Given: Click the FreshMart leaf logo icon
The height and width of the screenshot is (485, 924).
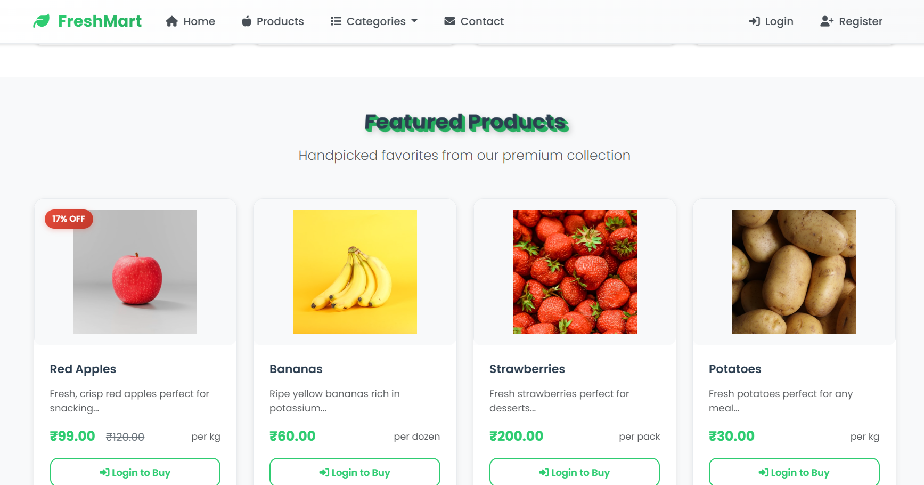Looking at the screenshot, I should tap(42, 21).
